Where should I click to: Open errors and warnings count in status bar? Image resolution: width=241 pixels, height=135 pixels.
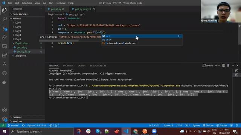(x=54, y=125)
